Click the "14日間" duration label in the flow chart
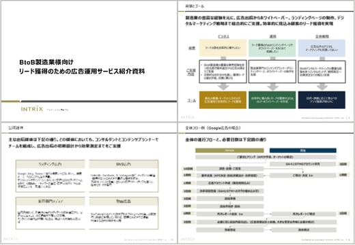 tap(188, 169)
